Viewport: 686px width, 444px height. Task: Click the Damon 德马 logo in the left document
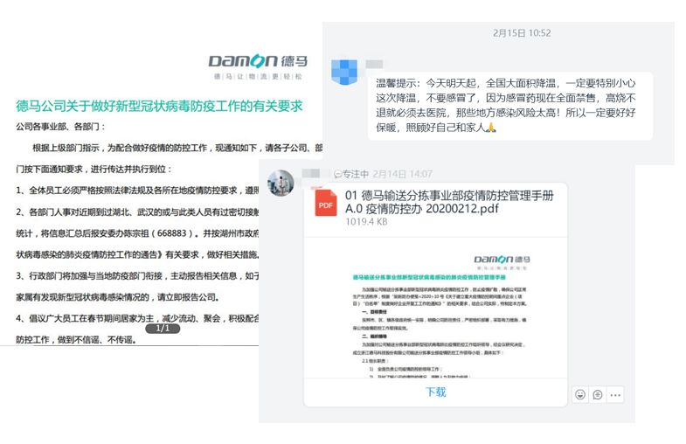point(257,63)
